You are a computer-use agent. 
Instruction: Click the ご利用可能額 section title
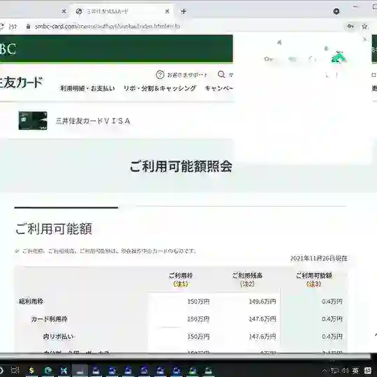tap(54, 229)
